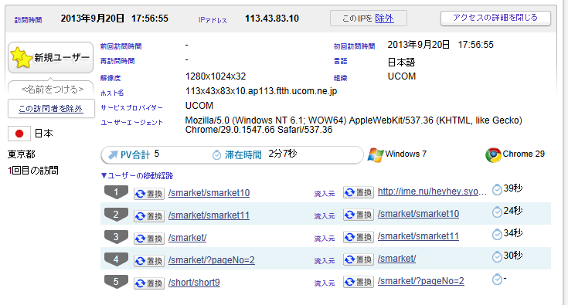Open /smarket/ page link in row 3

187,238
